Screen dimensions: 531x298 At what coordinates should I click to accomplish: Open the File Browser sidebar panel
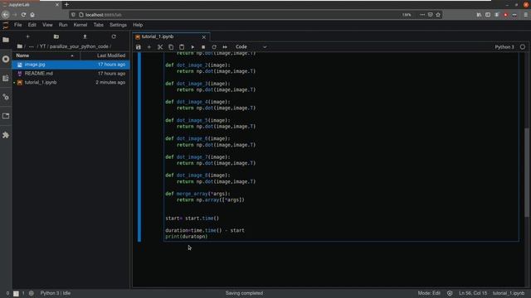pyautogui.click(x=6, y=40)
